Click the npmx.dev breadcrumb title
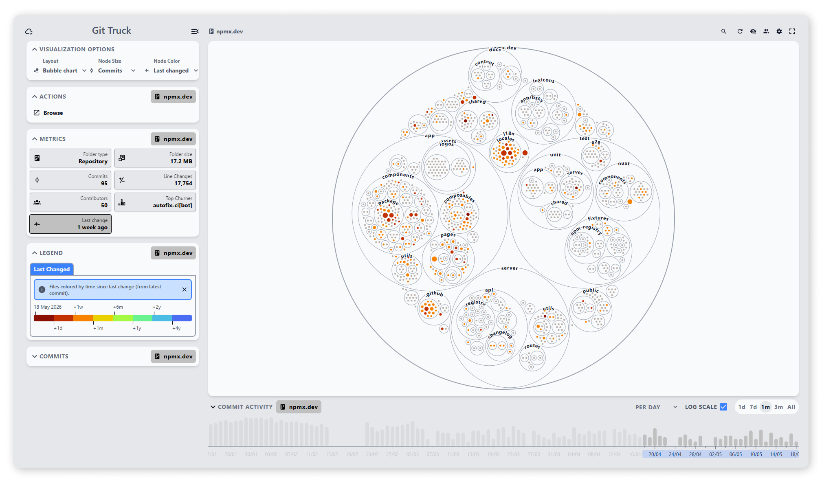 pos(229,31)
